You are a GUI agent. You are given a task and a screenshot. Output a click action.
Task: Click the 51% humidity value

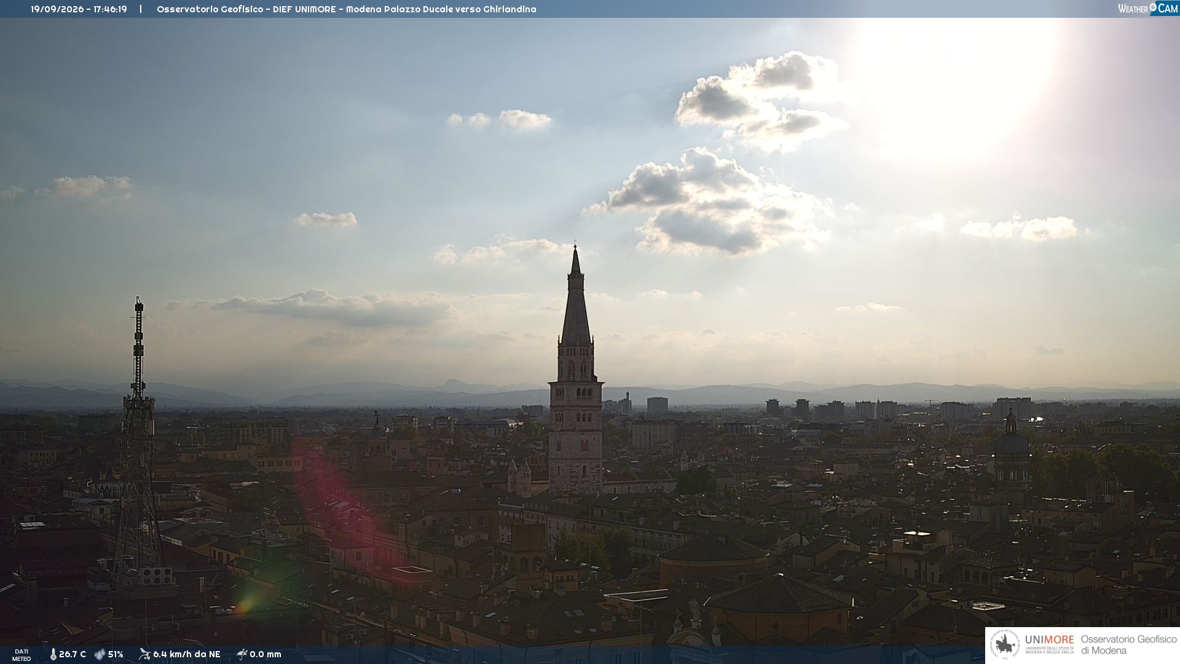116,655
